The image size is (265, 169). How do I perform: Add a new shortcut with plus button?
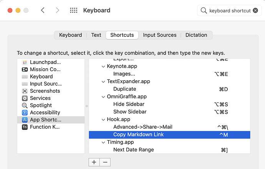(94, 162)
